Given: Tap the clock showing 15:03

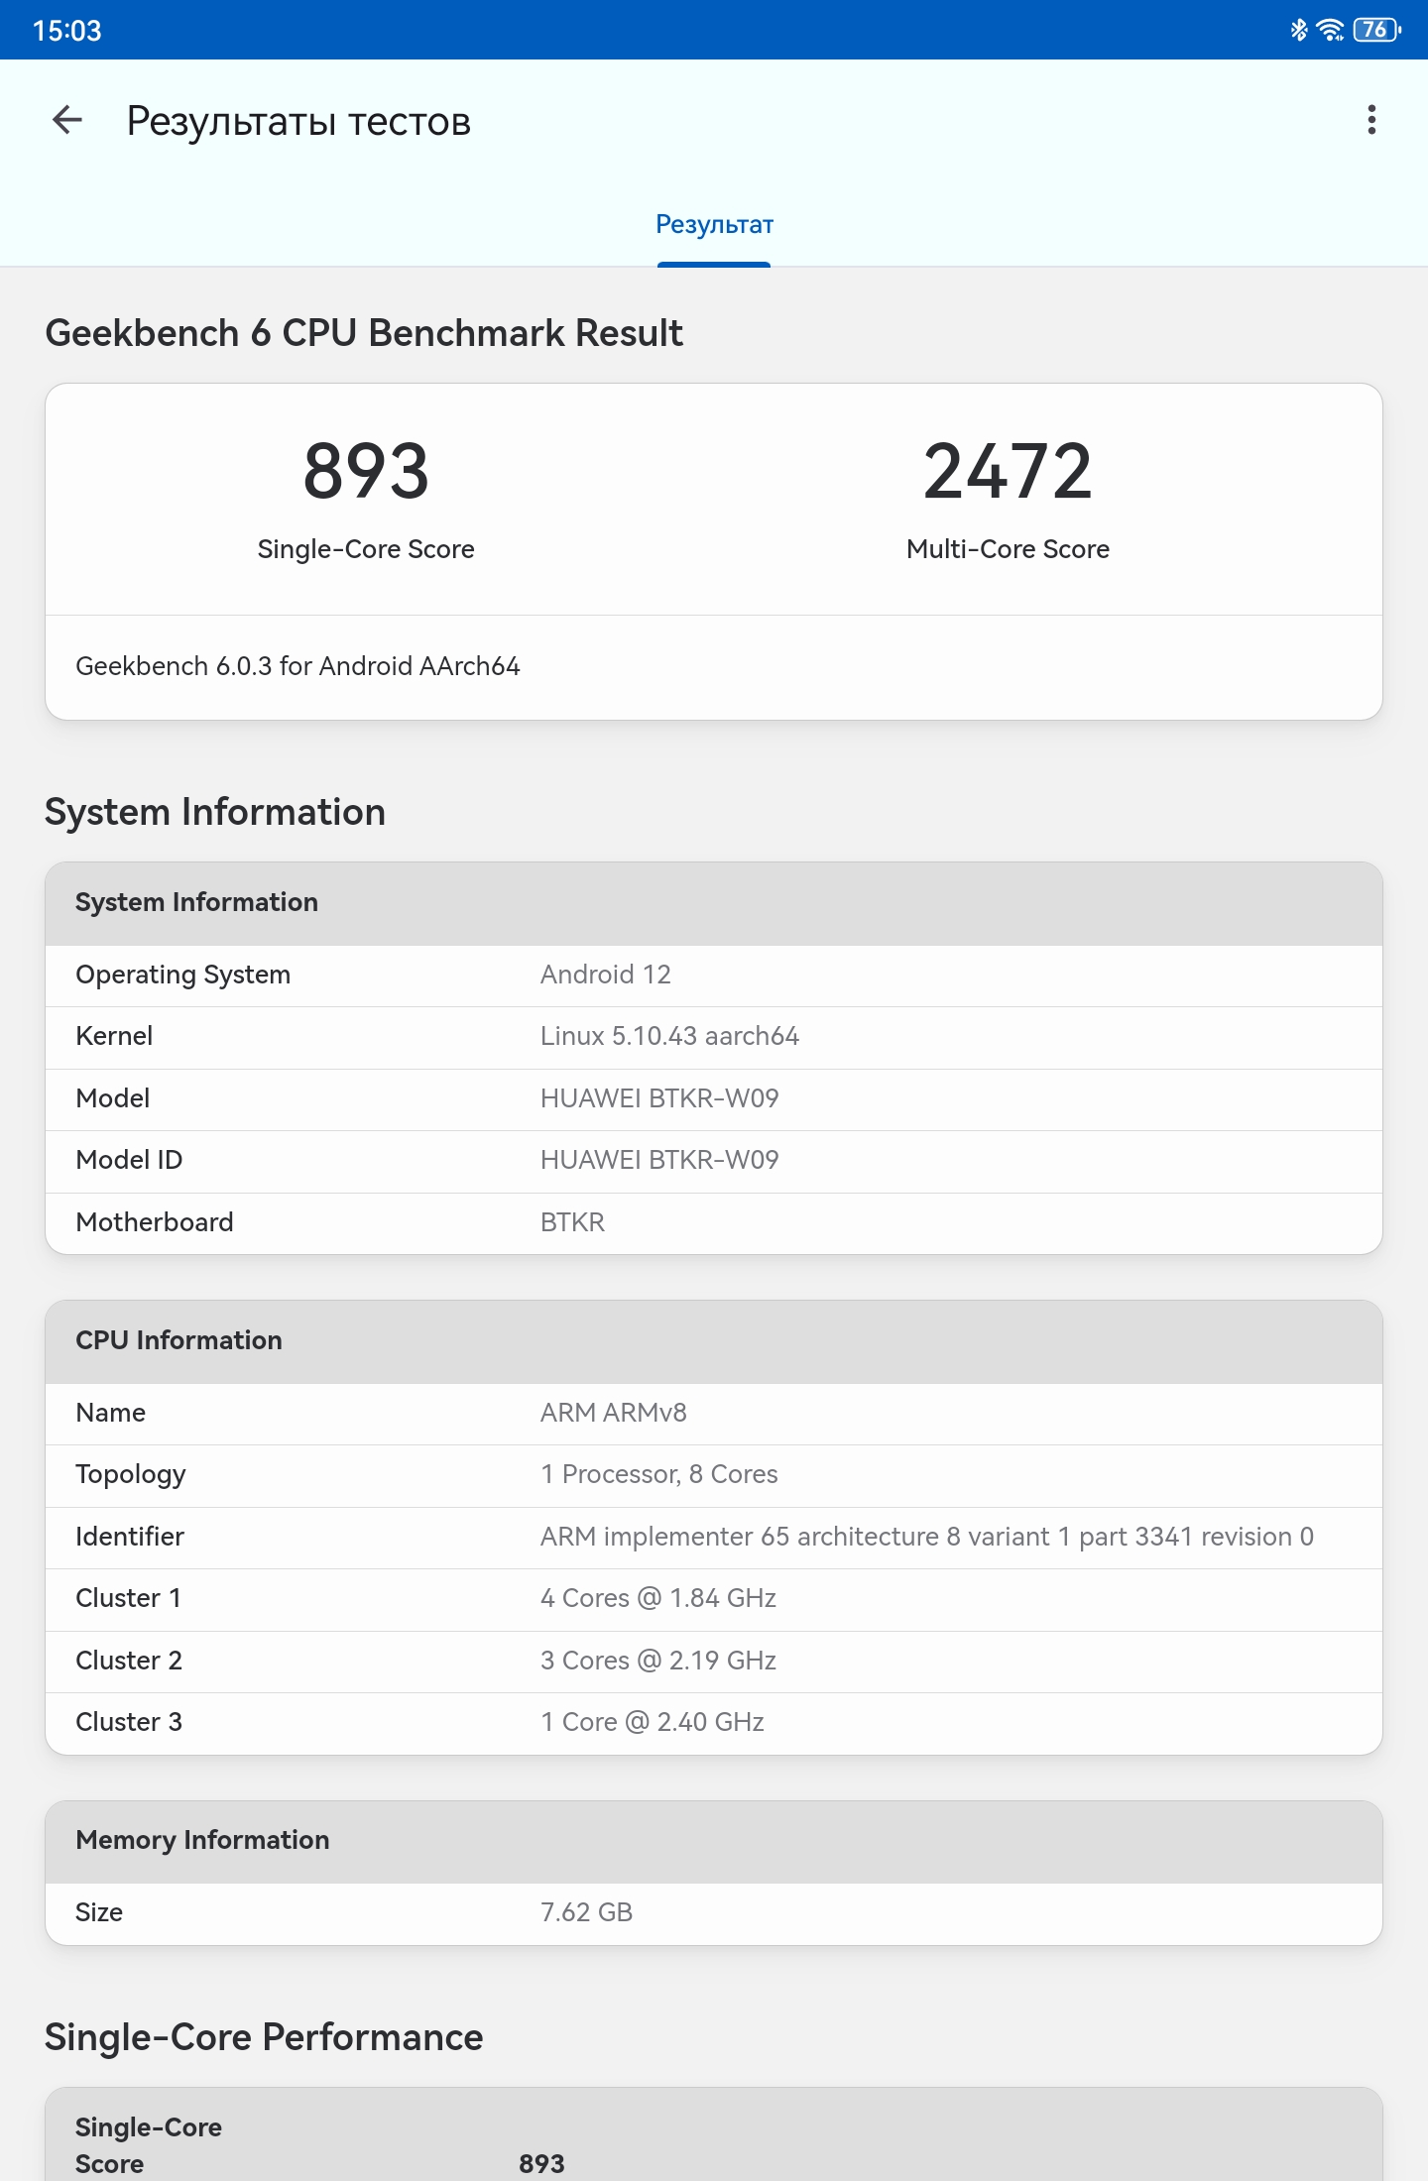Looking at the screenshot, I should (x=67, y=31).
